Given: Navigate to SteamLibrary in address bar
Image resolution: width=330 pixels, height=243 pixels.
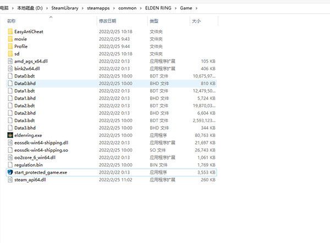Looking at the screenshot, I should (x=65, y=8).
